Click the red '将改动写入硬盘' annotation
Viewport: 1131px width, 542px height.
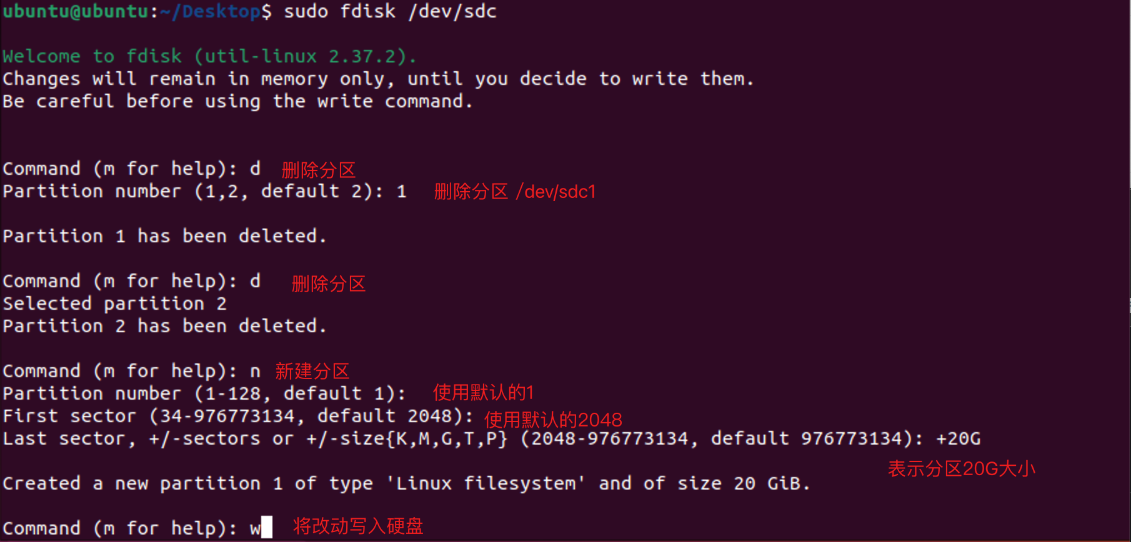tap(358, 526)
